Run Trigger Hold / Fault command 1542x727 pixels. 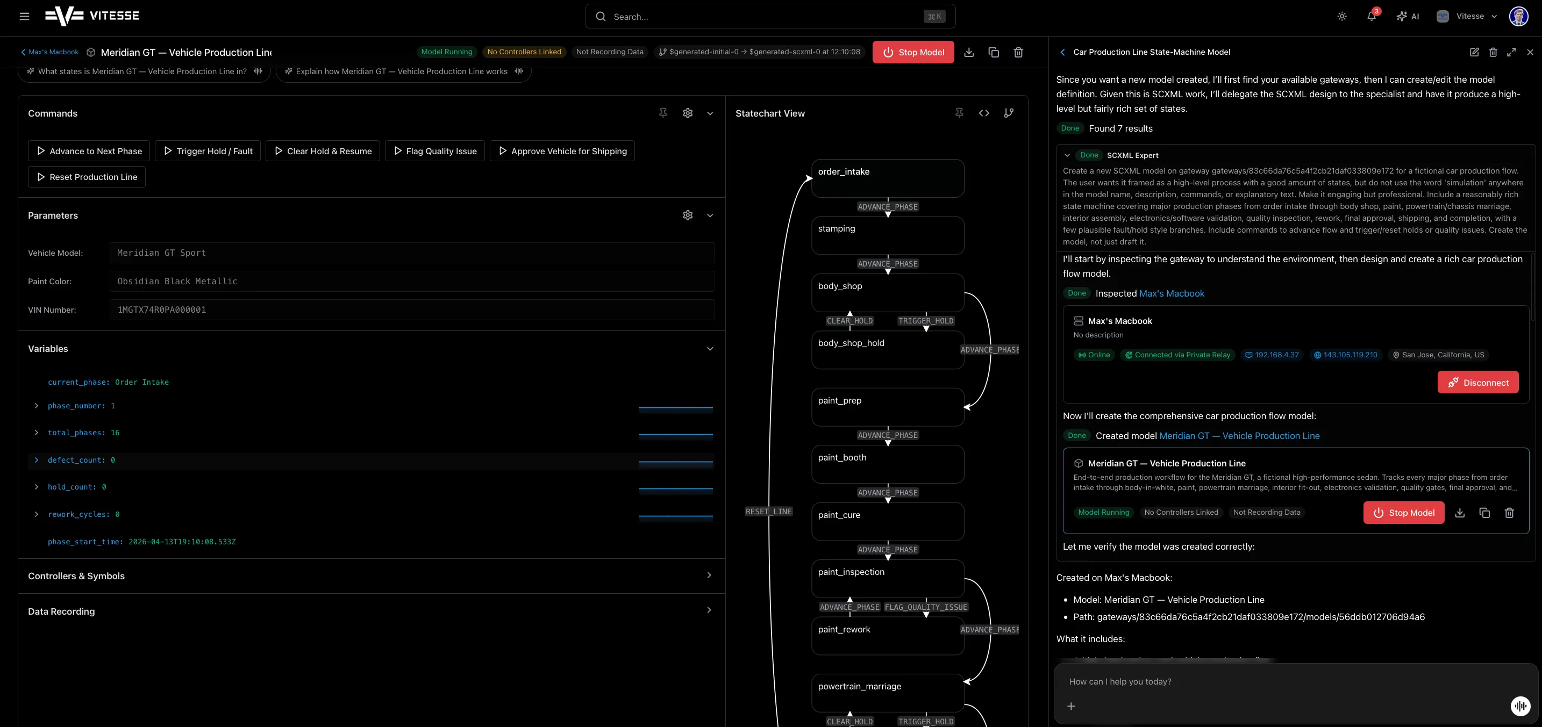coord(208,151)
